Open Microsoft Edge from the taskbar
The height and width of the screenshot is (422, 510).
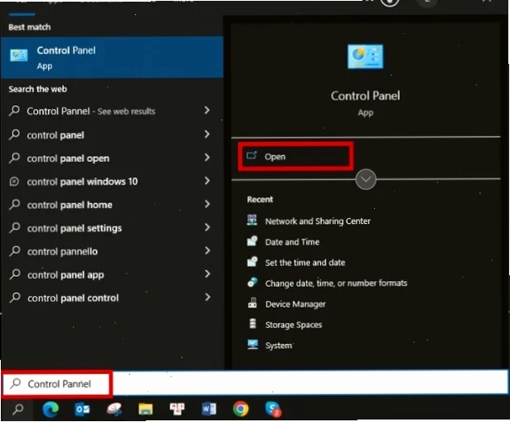tap(51, 409)
